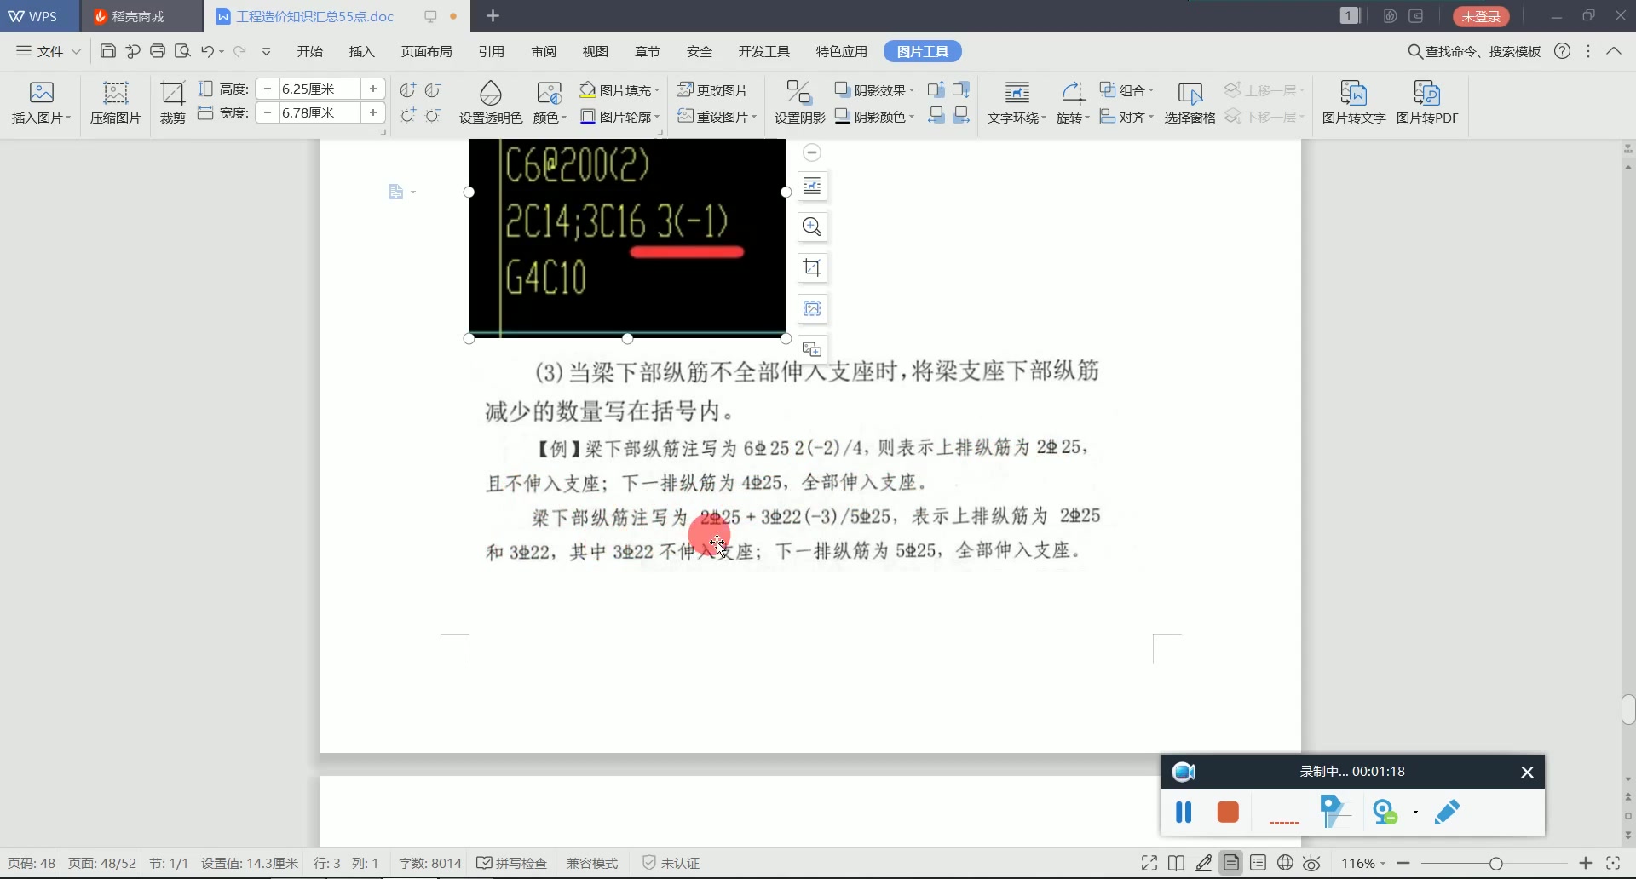Open the References (引用) tab
Viewport: 1636px width, 879px height.
coord(491,51)
